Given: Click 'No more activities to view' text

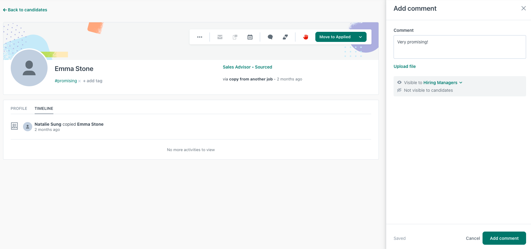Looking at the screenshot, I should [x=191, y=150].
